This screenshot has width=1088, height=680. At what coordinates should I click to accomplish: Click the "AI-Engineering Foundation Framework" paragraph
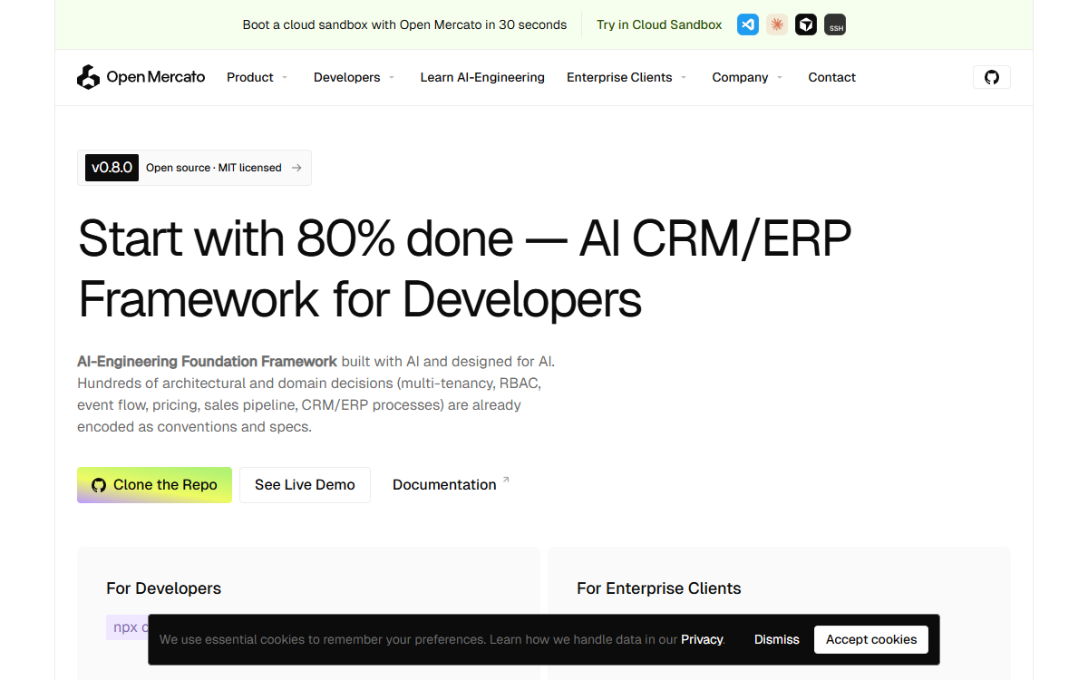pos(316,393)
